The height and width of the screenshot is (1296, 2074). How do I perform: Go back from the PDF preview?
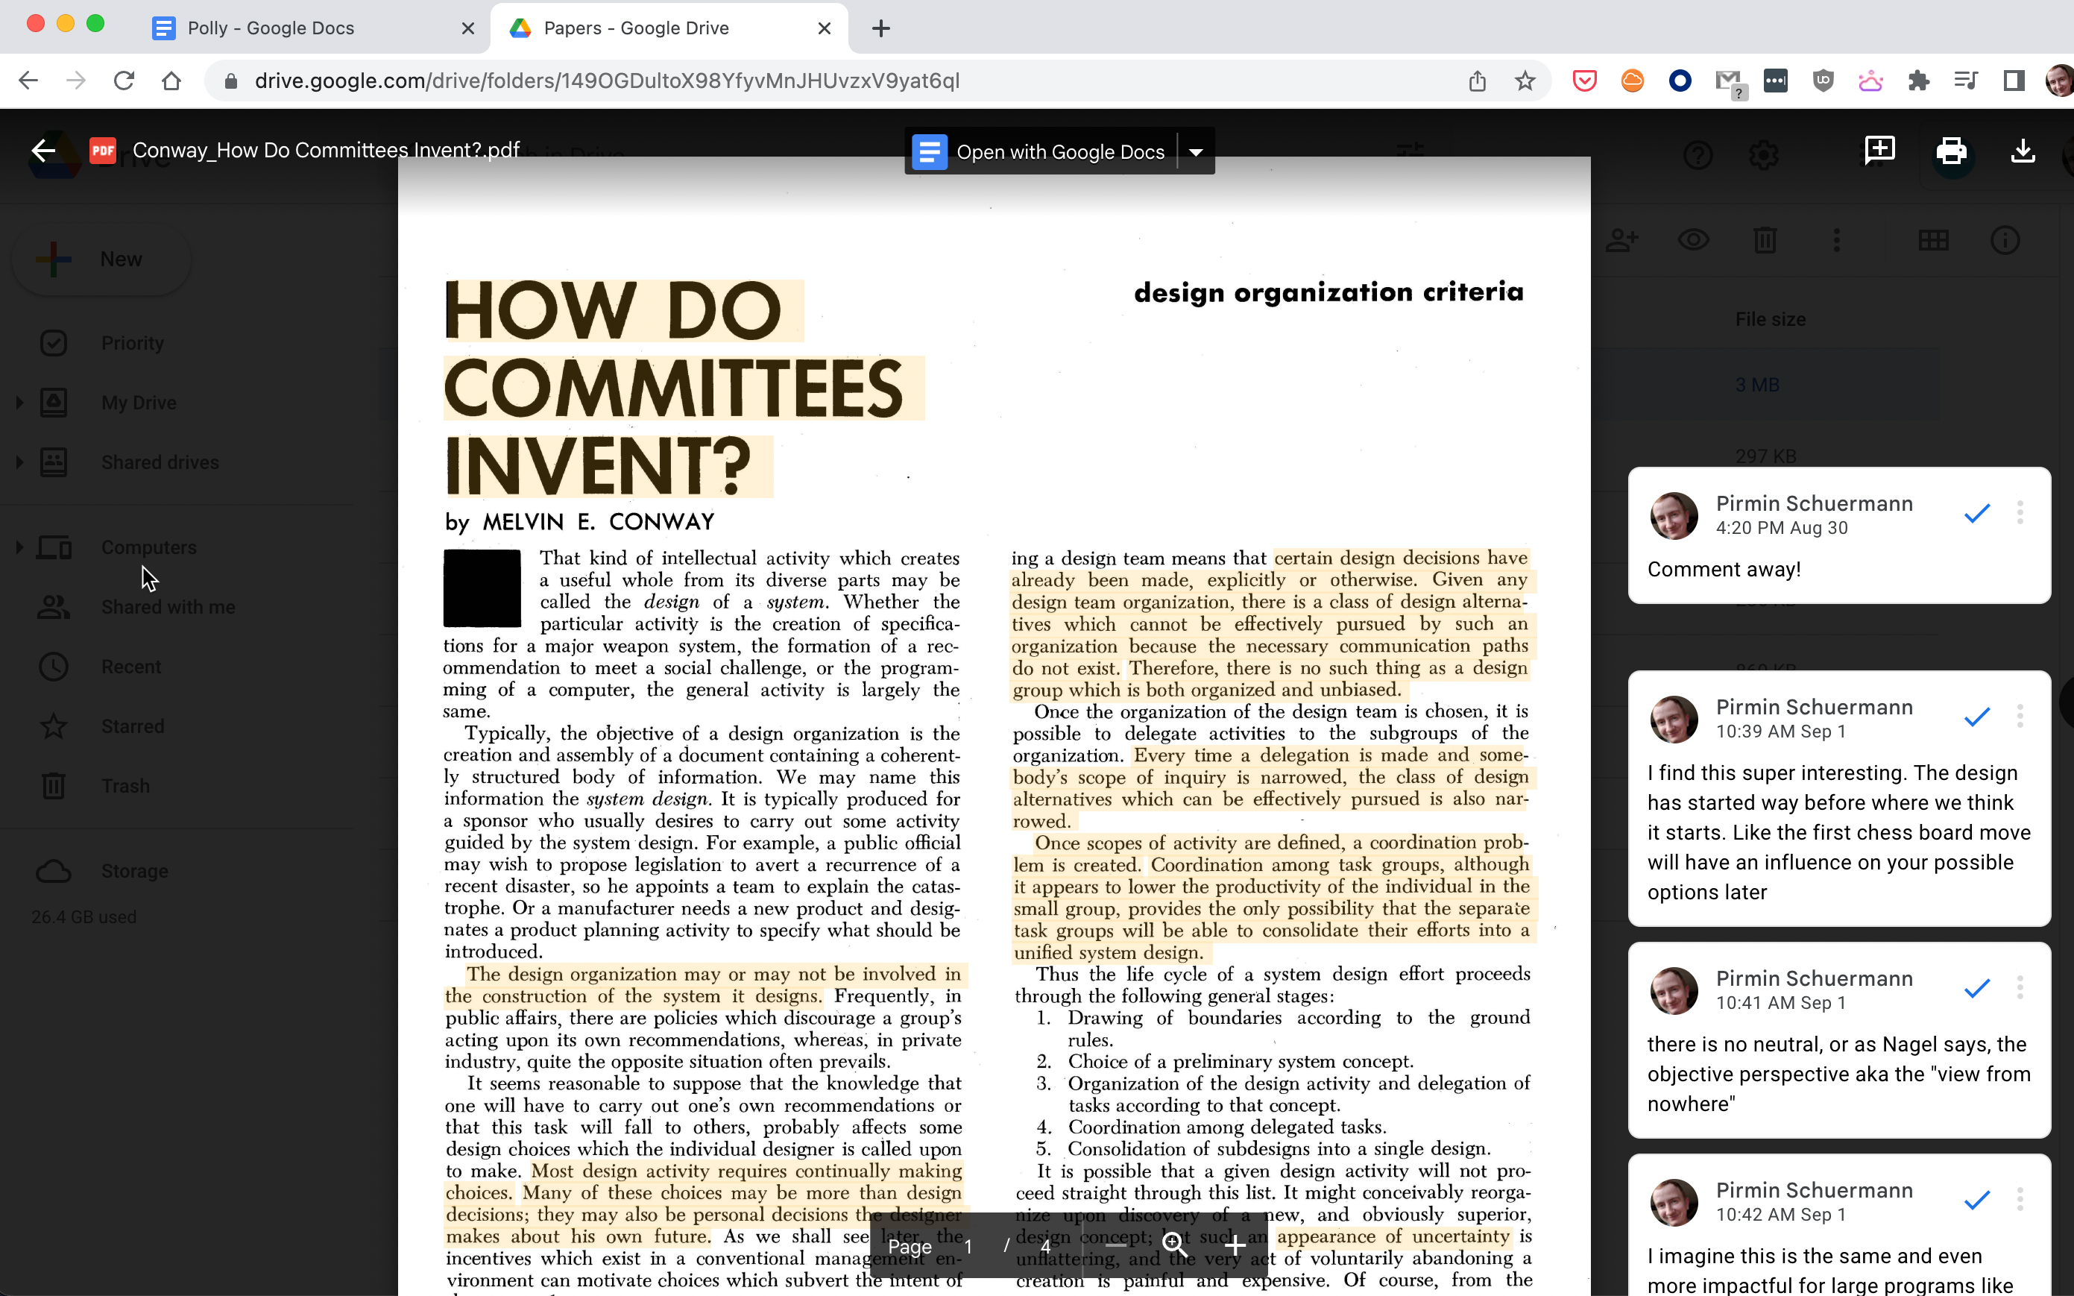[42, 151]
